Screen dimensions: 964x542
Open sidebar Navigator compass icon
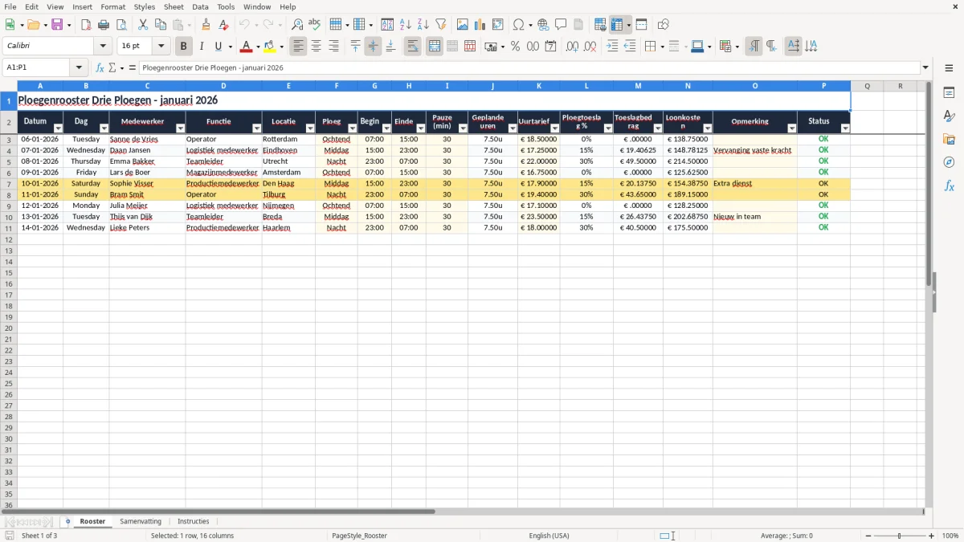(x=949, y=163)
